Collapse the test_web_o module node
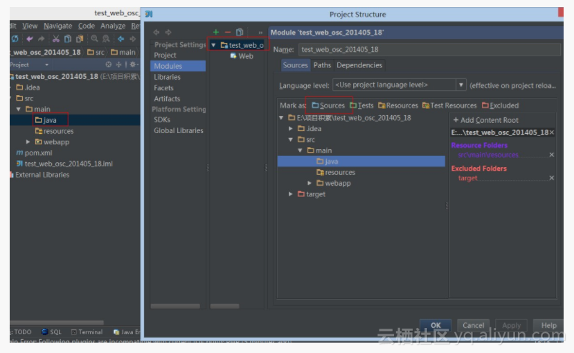The height and width of the screenshot is (353, 574). (213, 45)
